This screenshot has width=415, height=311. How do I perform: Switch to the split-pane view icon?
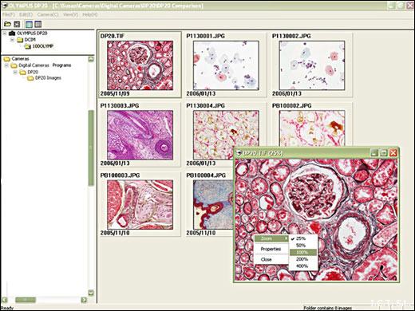(29, 24)
